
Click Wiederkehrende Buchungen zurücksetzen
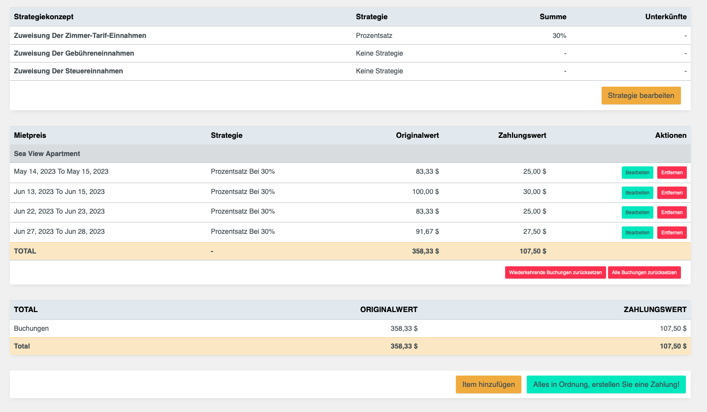pos(555,273)
